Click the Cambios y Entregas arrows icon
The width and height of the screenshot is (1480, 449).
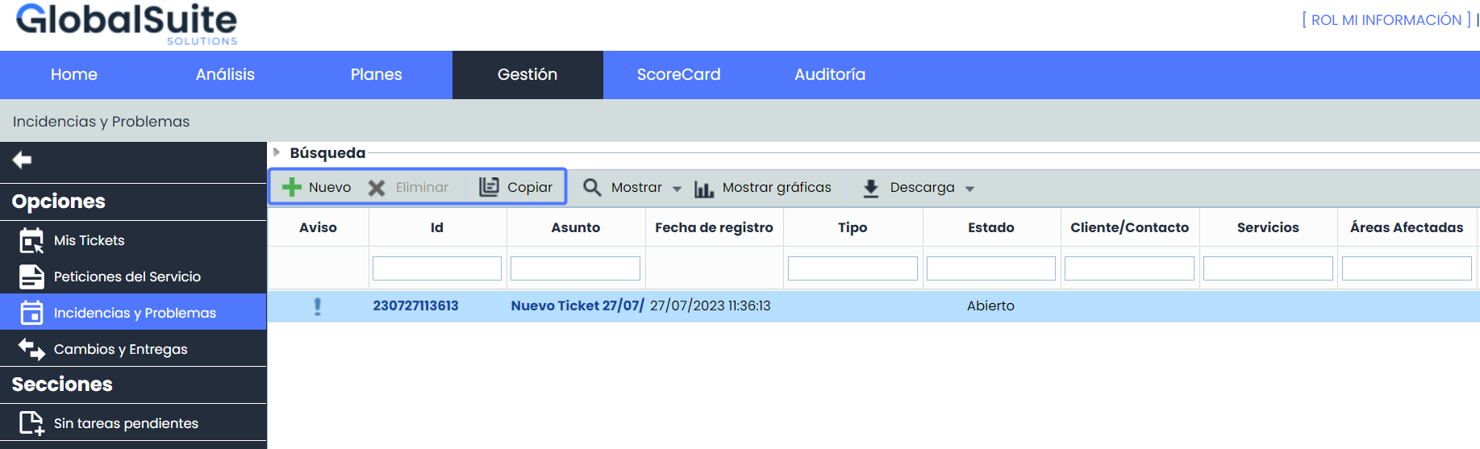pos(31,349)
